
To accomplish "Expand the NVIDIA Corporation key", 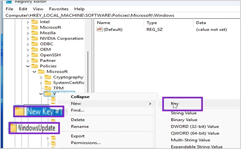I will tap(28, 39).
